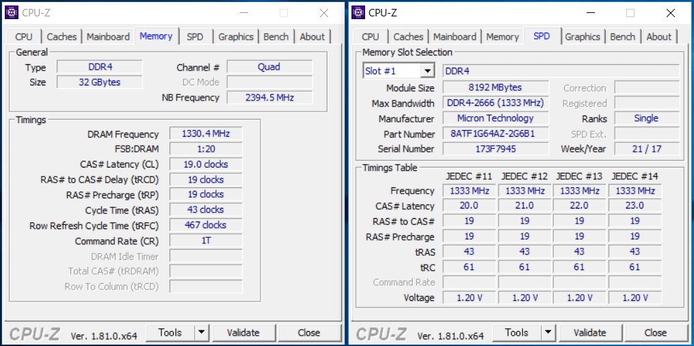
Task: Click Validate button in right window
Action: [590, 332]
